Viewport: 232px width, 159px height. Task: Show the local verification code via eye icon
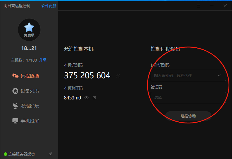(86, 98)
